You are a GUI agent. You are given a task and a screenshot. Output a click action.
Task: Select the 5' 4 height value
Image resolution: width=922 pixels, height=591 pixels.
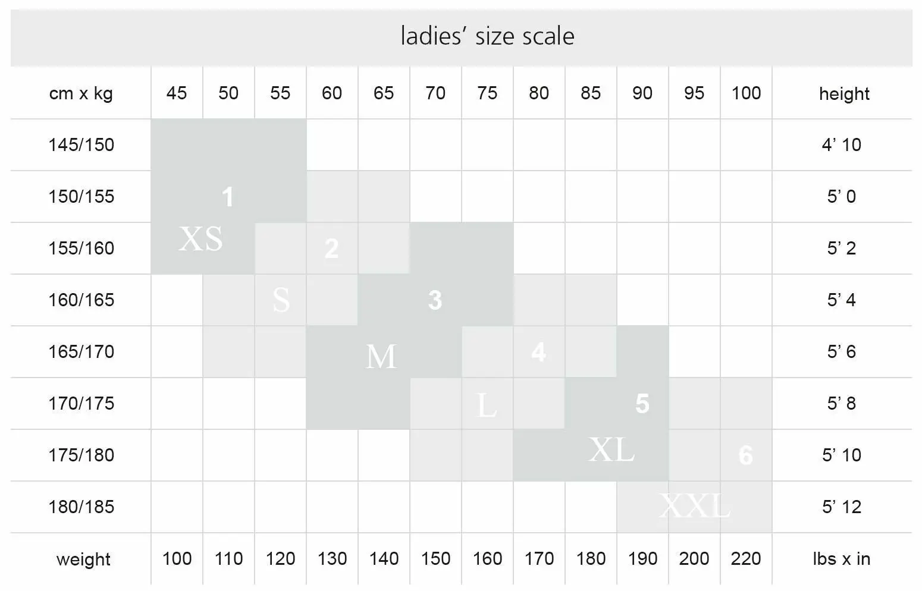click(841, 300)
